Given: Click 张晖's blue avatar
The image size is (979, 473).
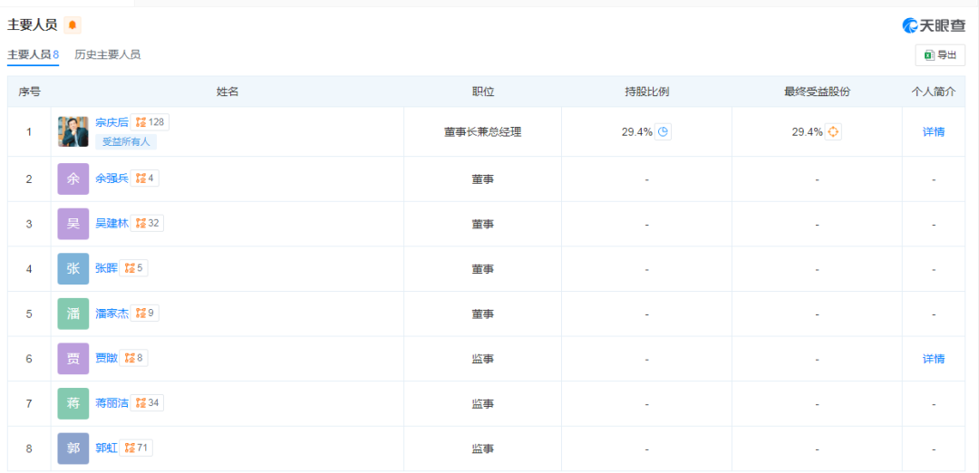Looking at the screenshot, I should click(x=73, y=269).
